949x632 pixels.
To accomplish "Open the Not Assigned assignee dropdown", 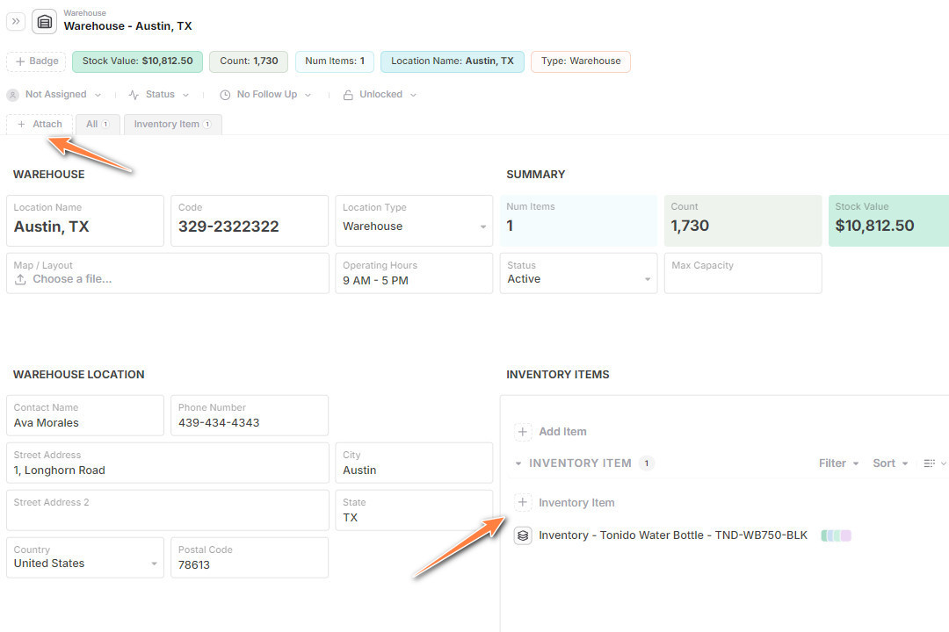I will pos(54,94).
